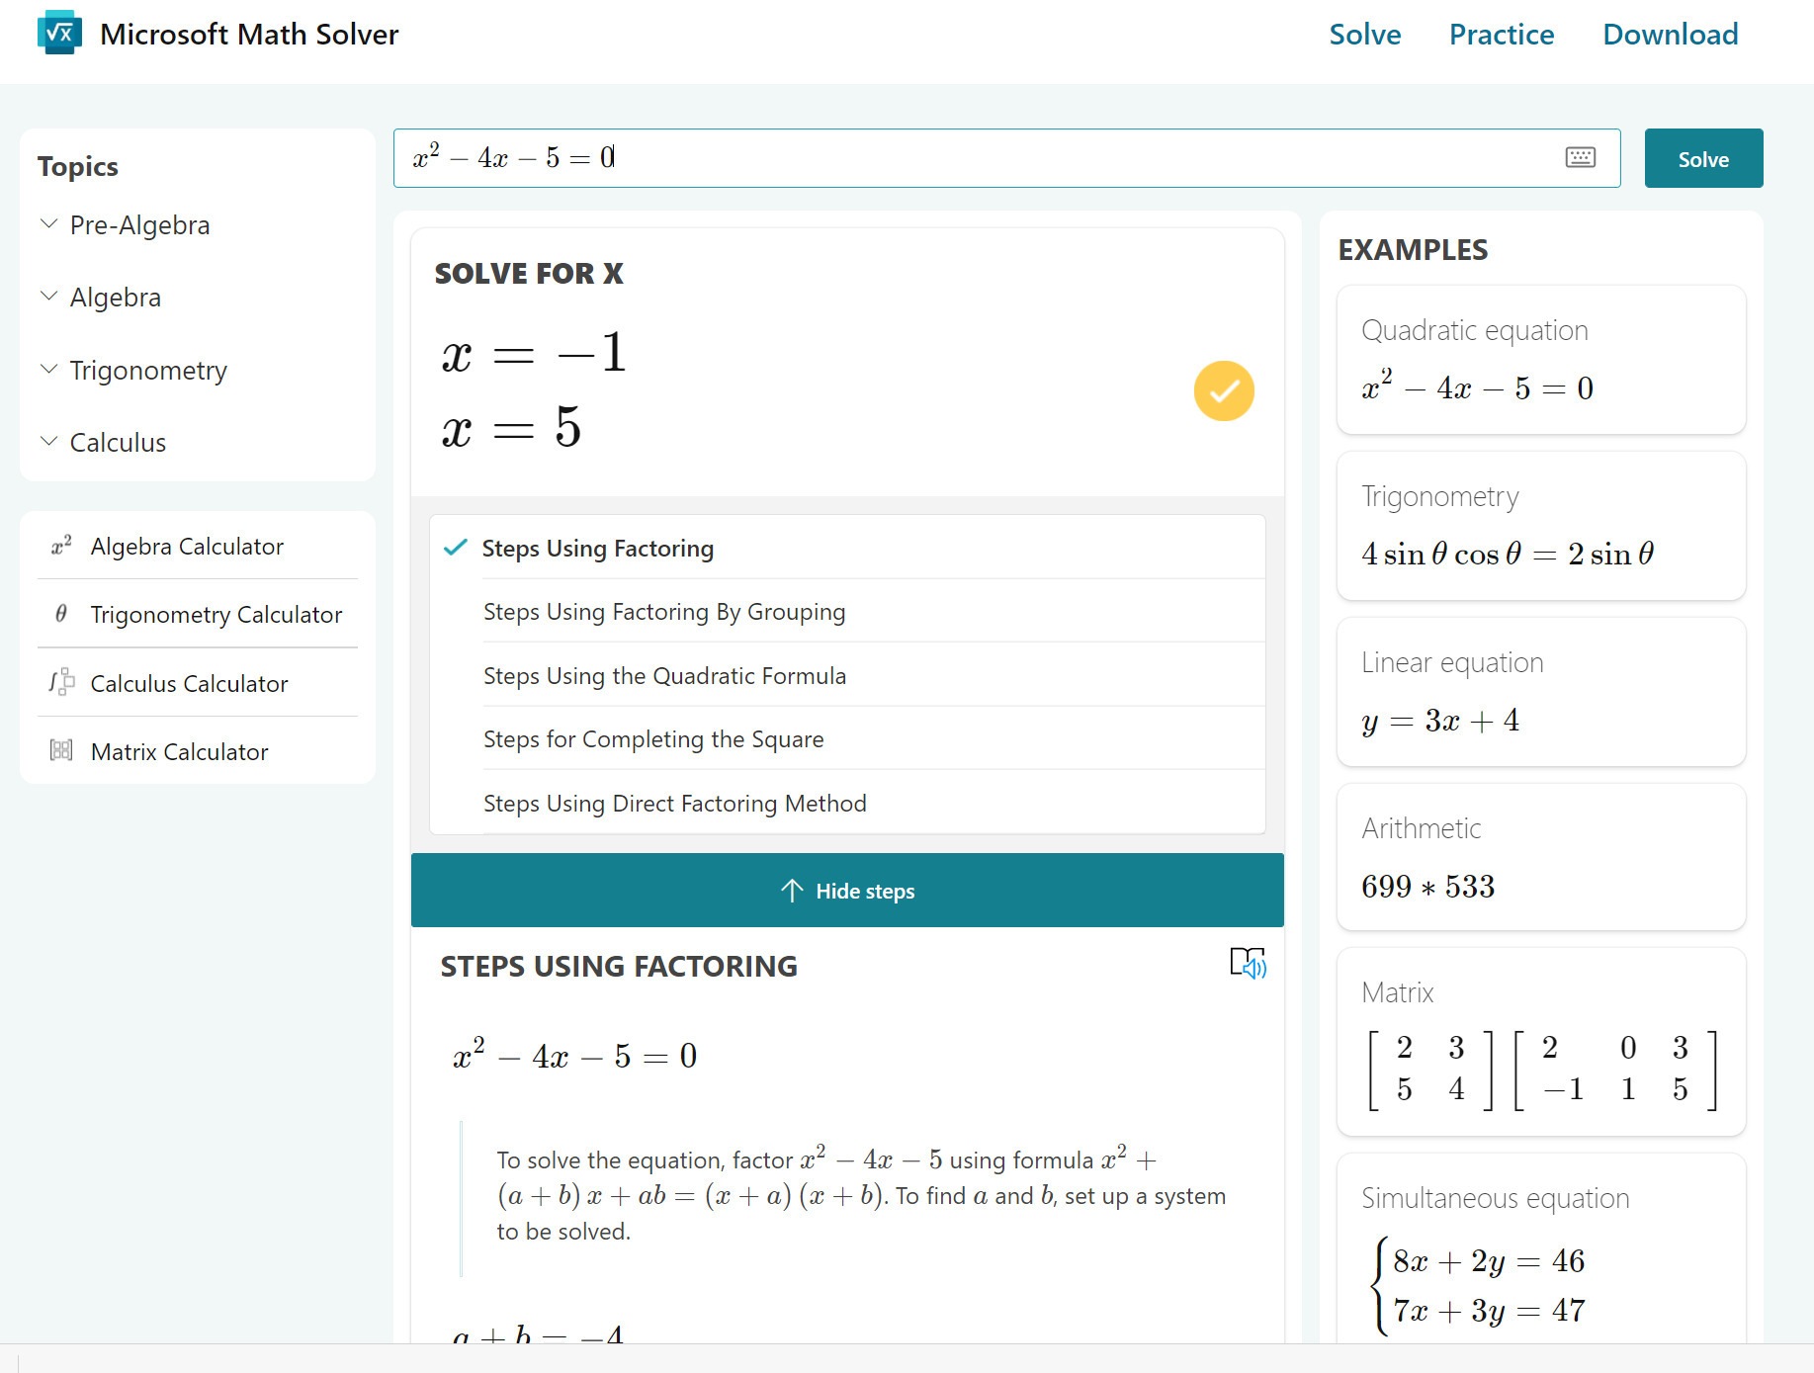Load the Trigonometry example equation card
Viewport: 1814px width, 1373px height.
pos(1540,526)
